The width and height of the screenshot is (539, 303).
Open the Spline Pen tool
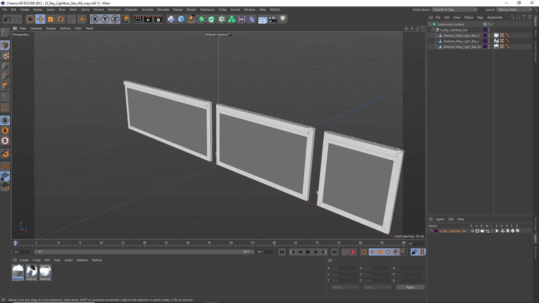pyautogui.click(x=191, y=19)
